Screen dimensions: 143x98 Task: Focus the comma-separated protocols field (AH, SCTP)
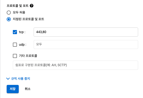75,65
